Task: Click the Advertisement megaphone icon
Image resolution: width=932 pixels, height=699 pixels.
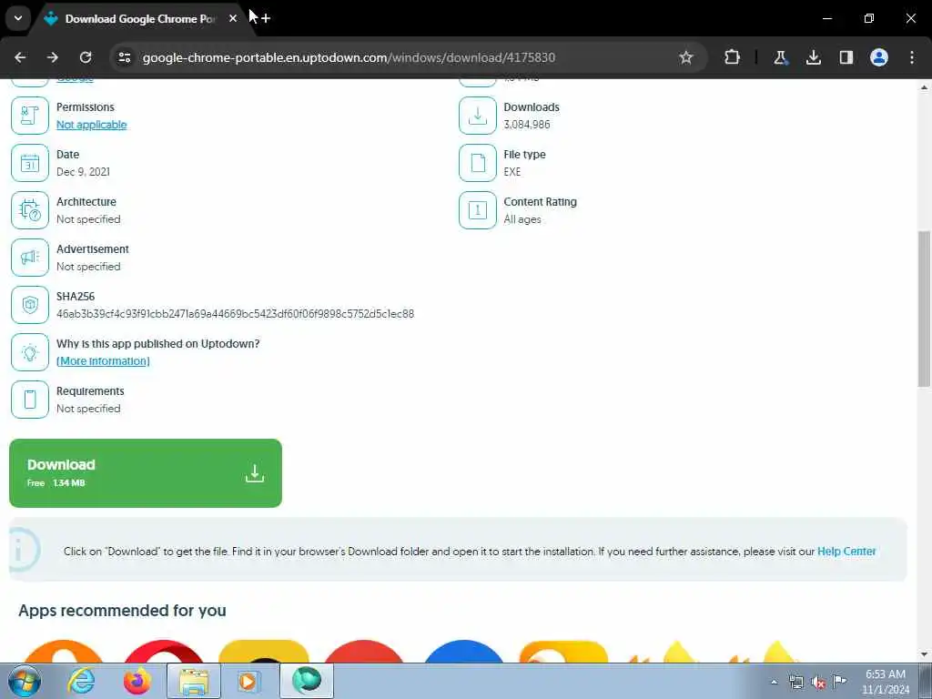Action: point(30,258)
